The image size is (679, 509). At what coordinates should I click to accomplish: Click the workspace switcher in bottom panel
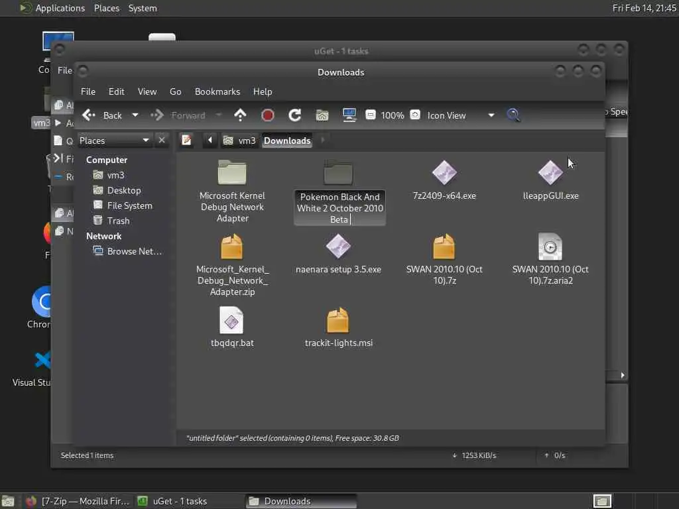click(602, 501)
